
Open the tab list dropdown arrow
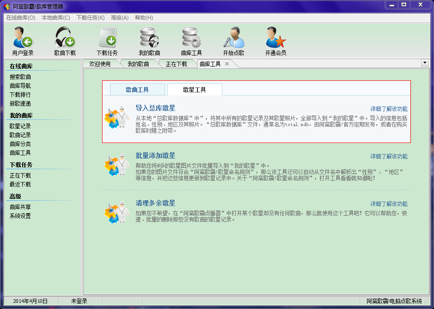[x=425, y=63]
